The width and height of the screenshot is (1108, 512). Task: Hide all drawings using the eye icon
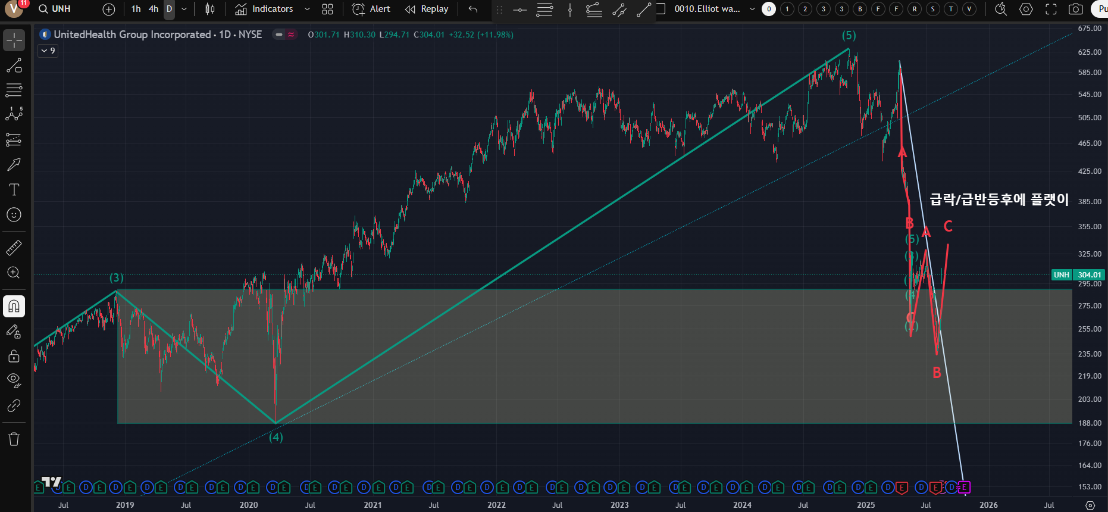pos(14,380)
